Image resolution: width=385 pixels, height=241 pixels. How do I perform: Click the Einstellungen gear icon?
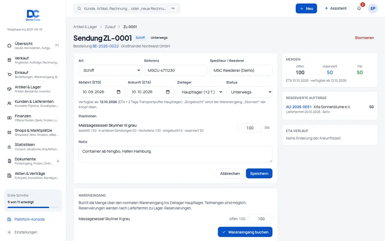(9, 232)
